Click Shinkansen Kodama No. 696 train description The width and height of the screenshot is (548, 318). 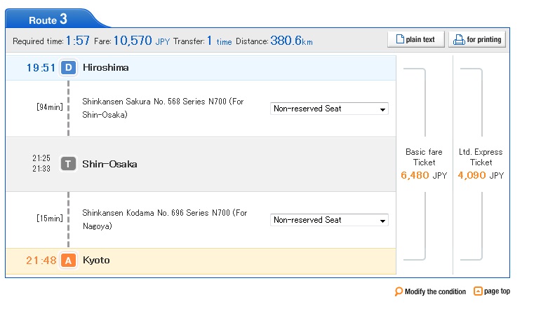point(165,219)
